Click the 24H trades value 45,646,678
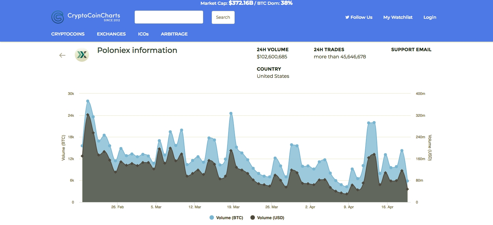The image size is (493, 225). (353, 57)
